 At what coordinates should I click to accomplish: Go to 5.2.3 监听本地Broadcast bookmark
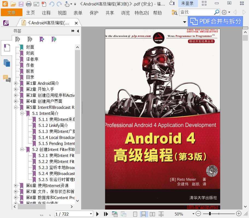coord(57,168)
